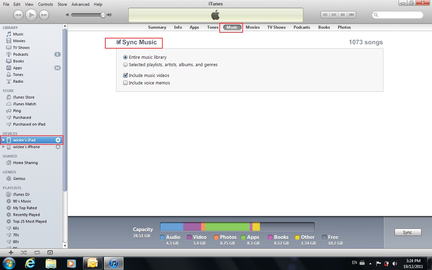This screenshot has width=432, height=270.
Task: Open the File menu
Action: point(6,4)
